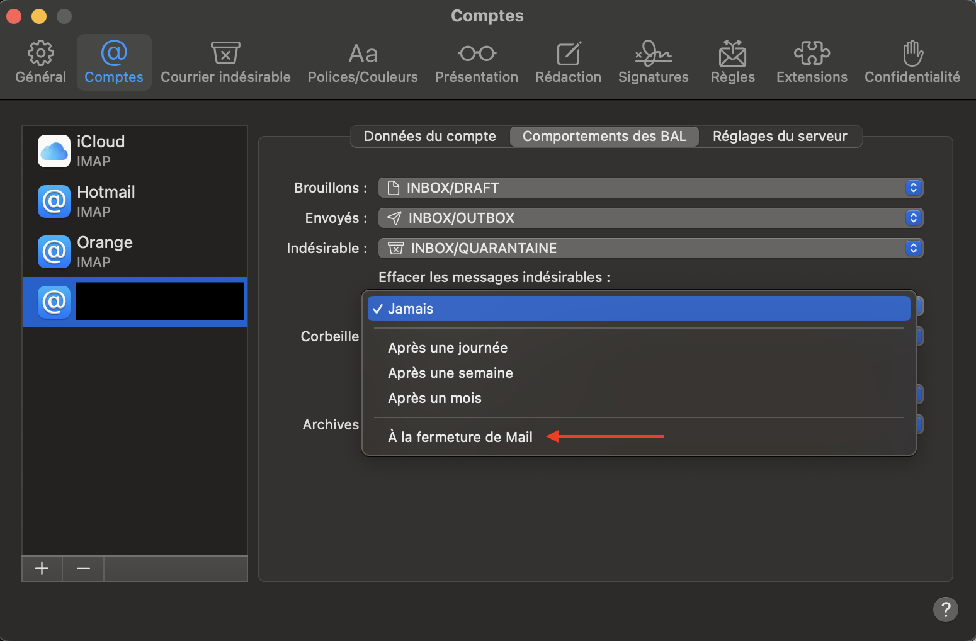
Task: Click the help question mark button
Action: pos(945,609)
